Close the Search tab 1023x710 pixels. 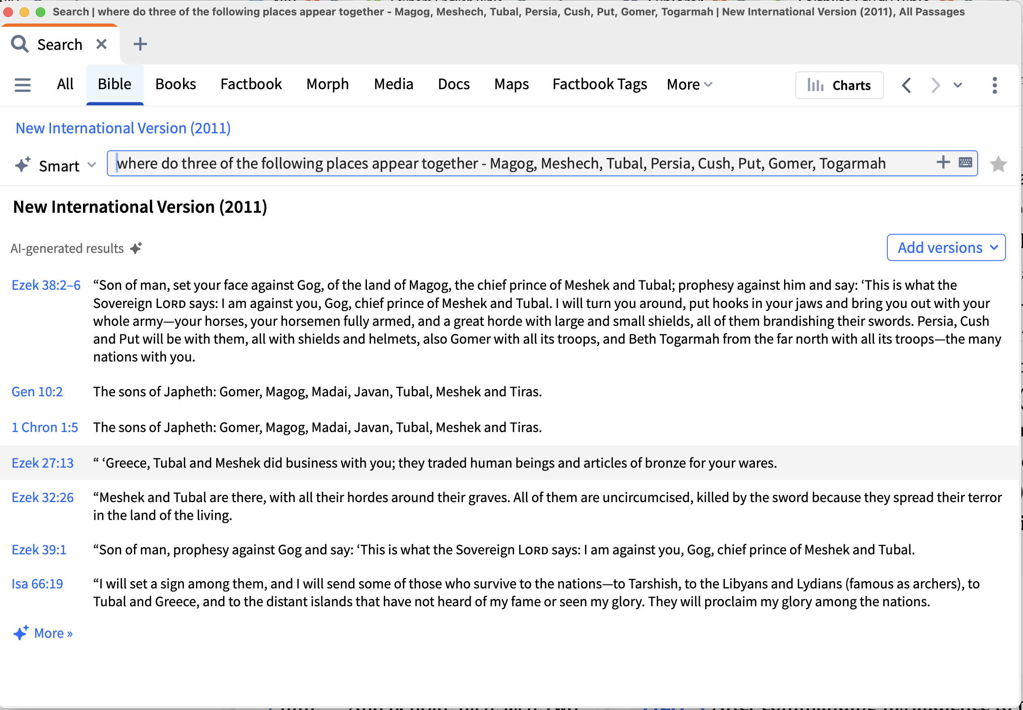pyautogui.click(x=101, y=44)
